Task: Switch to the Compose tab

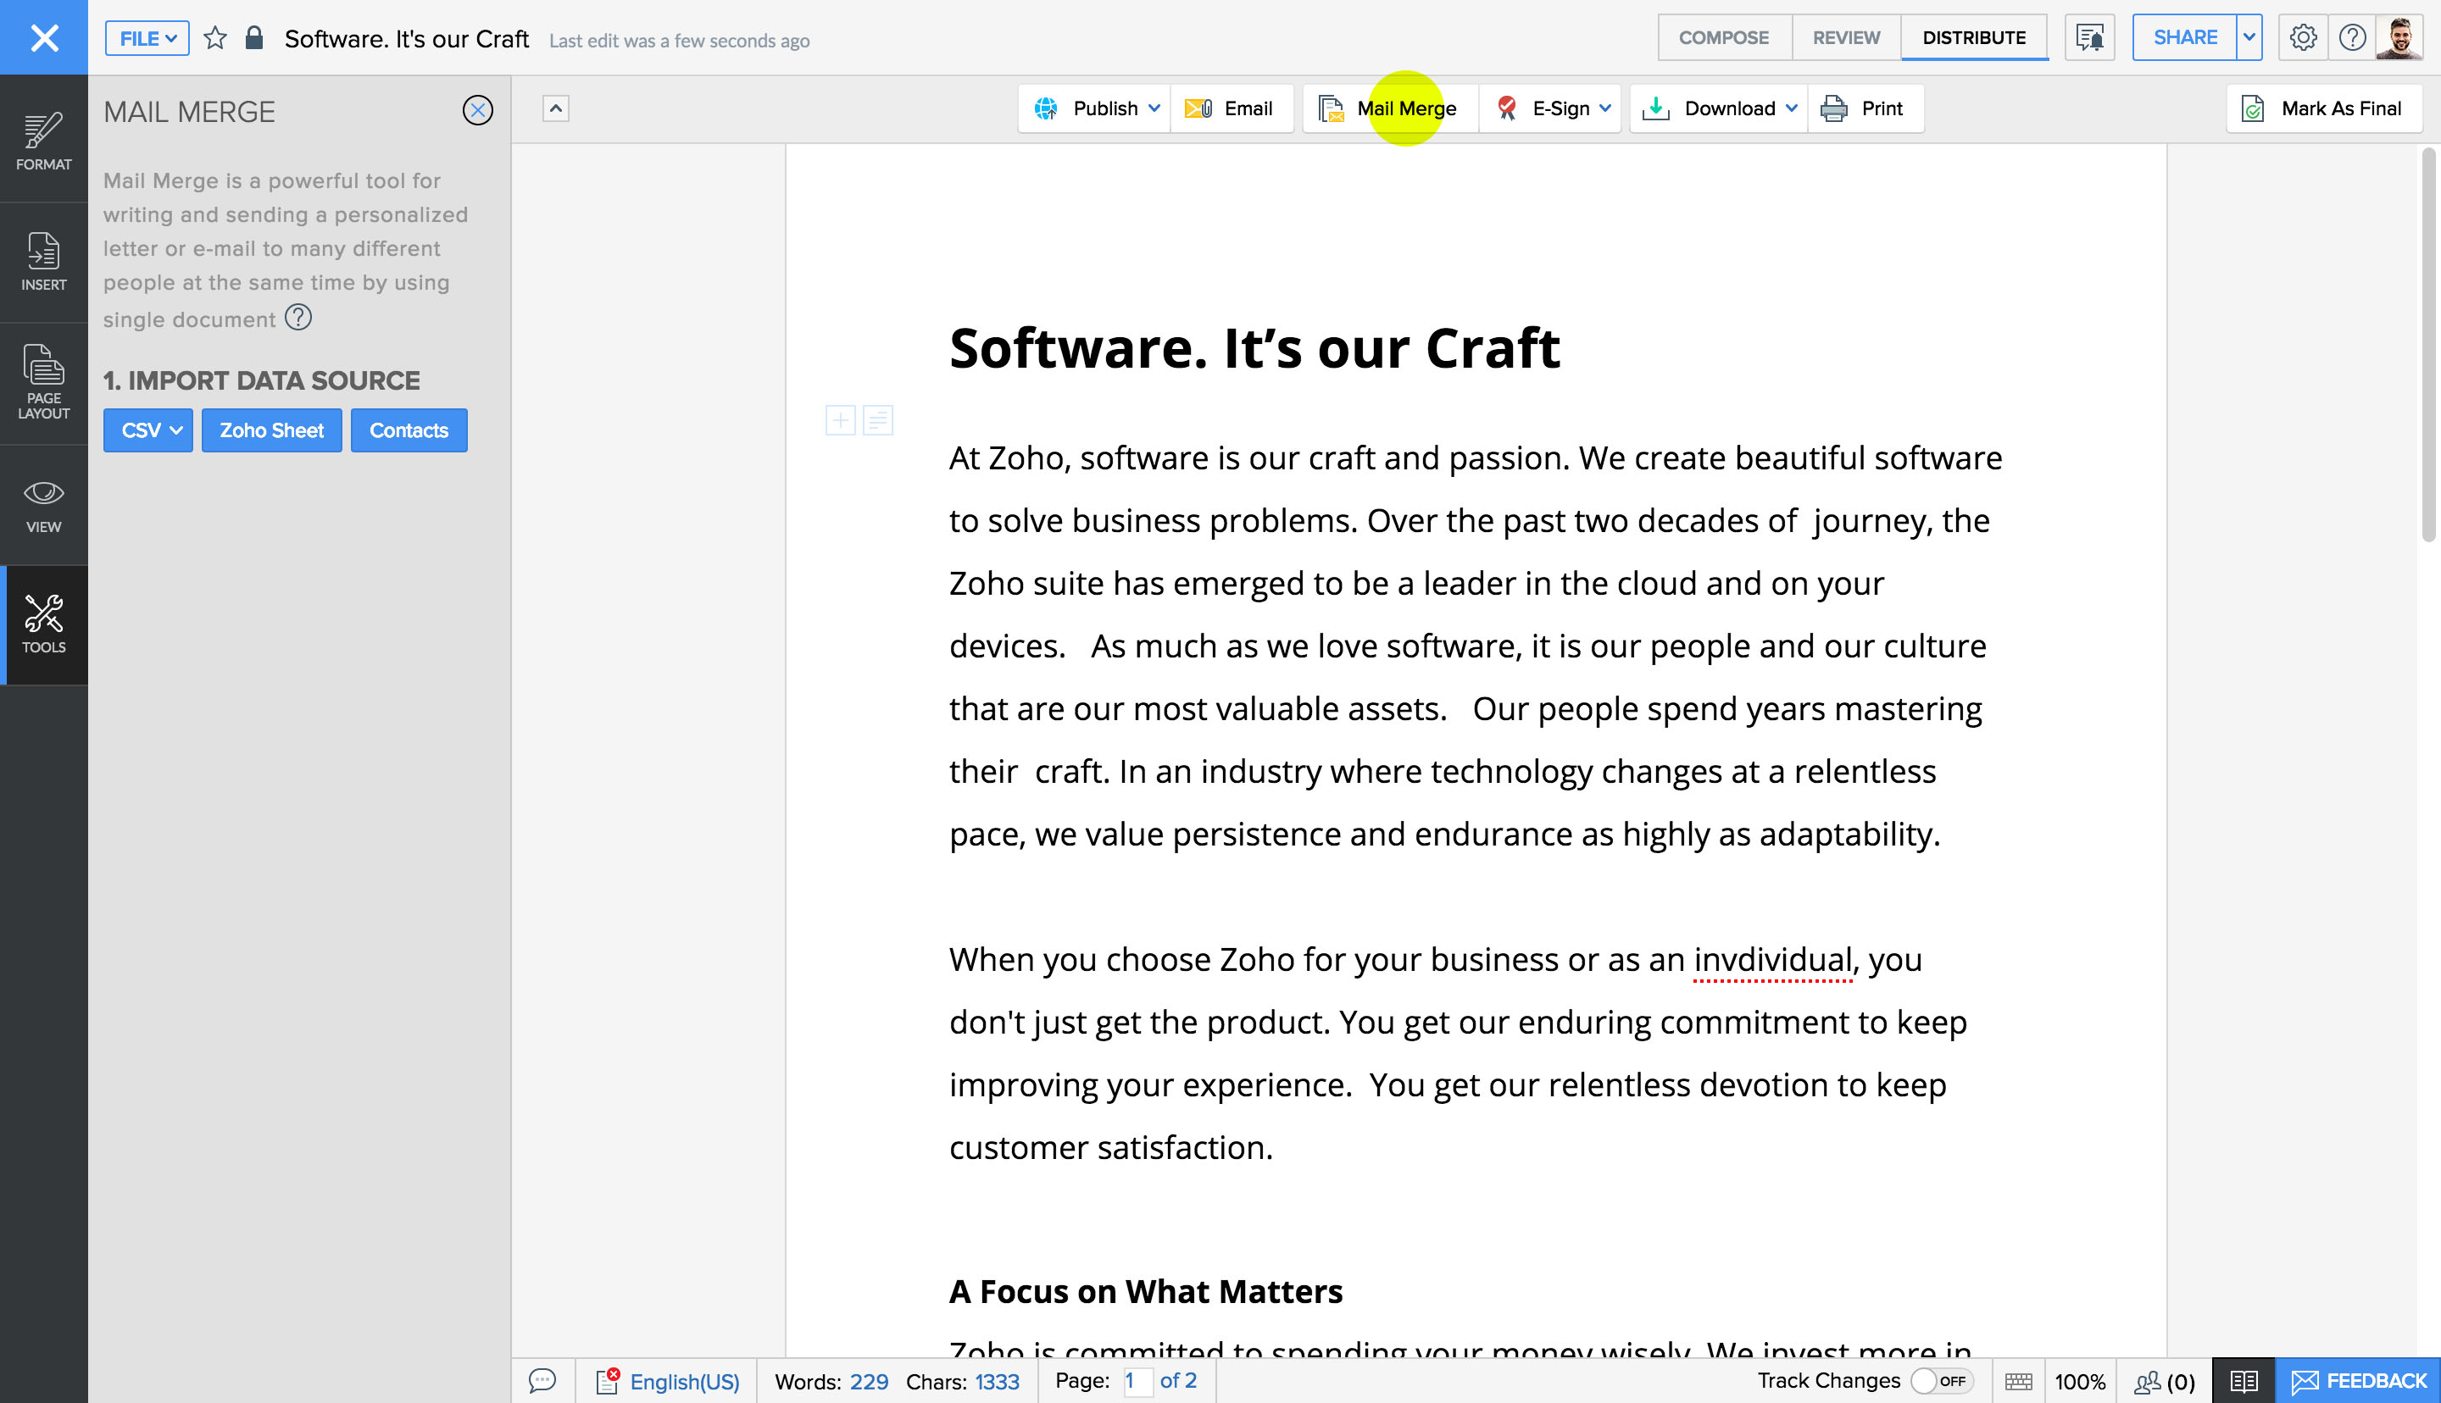Action: pyautogui.click(x=1723, y=38)
